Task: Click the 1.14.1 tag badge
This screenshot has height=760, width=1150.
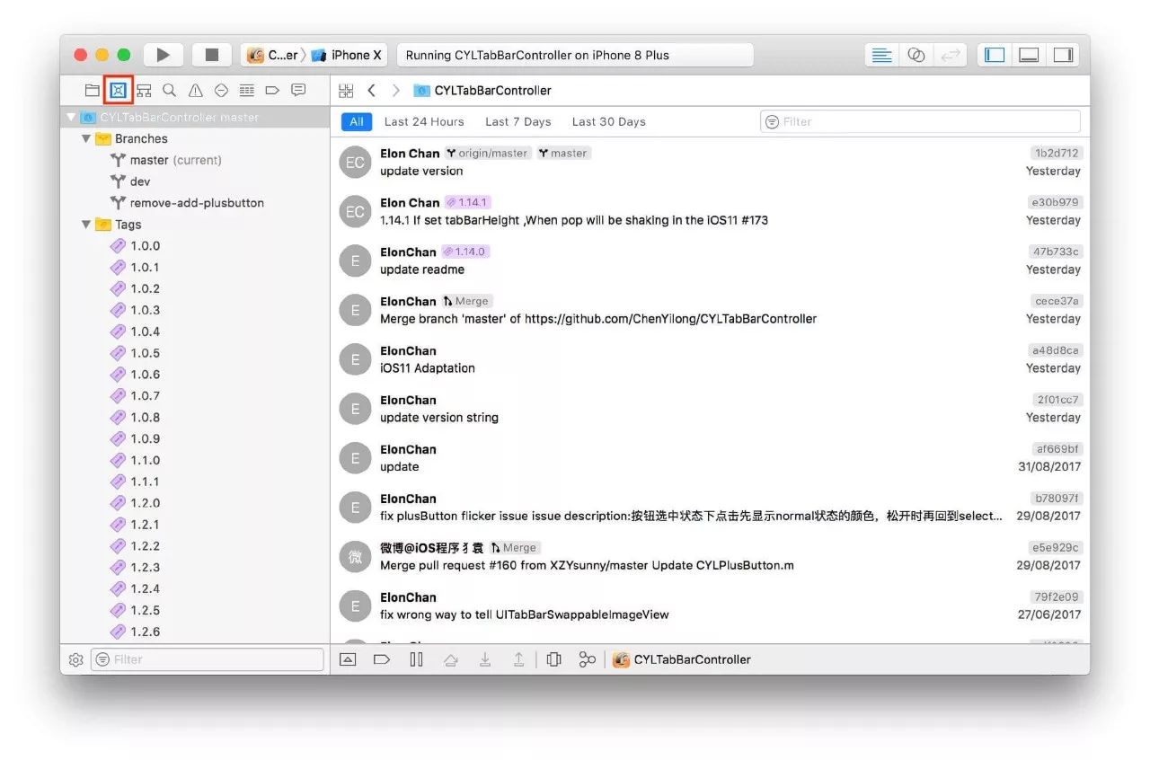Action: click(x=468, y=202)
